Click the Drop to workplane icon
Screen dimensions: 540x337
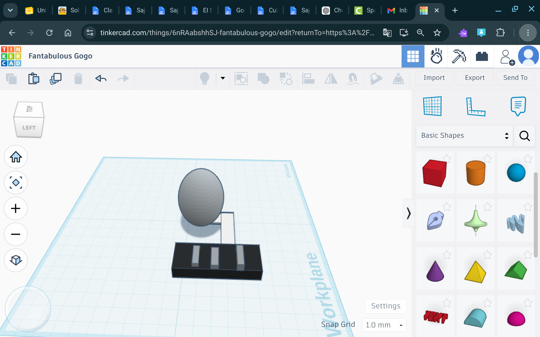point(398,78)
